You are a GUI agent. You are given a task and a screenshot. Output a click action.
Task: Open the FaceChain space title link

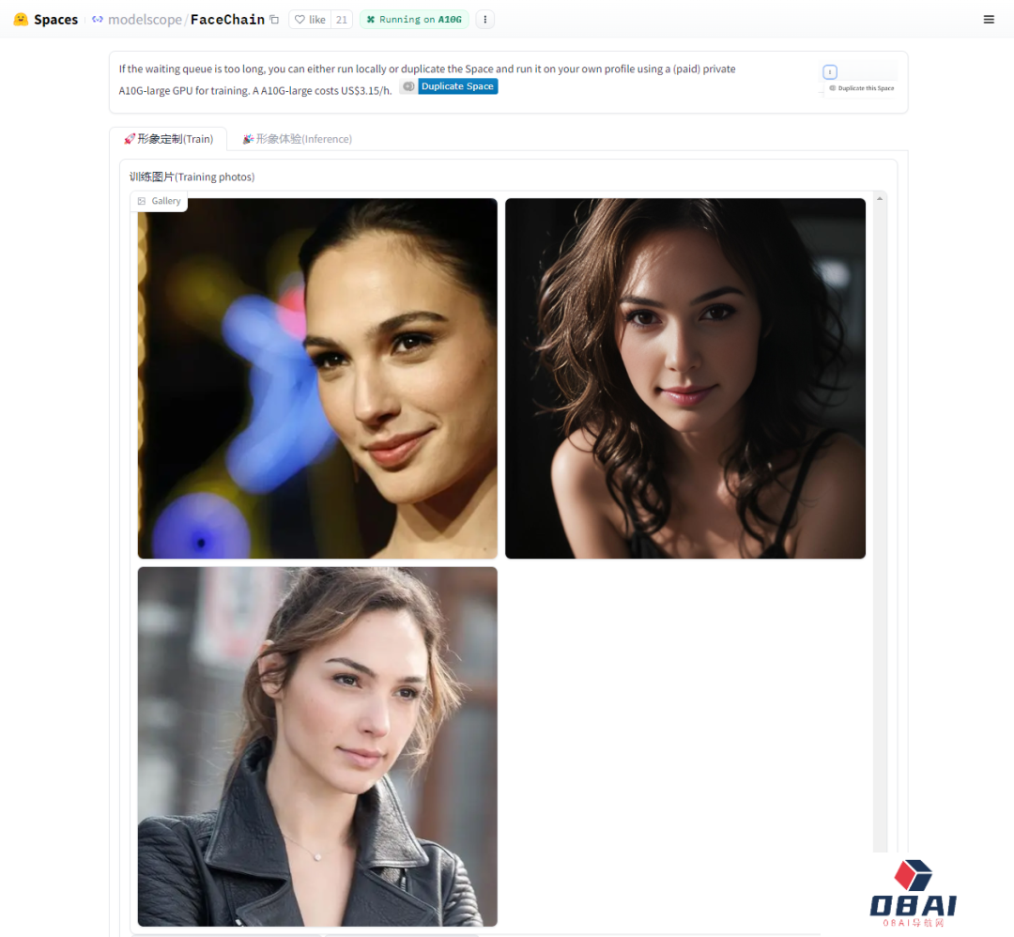pos(227,20)
